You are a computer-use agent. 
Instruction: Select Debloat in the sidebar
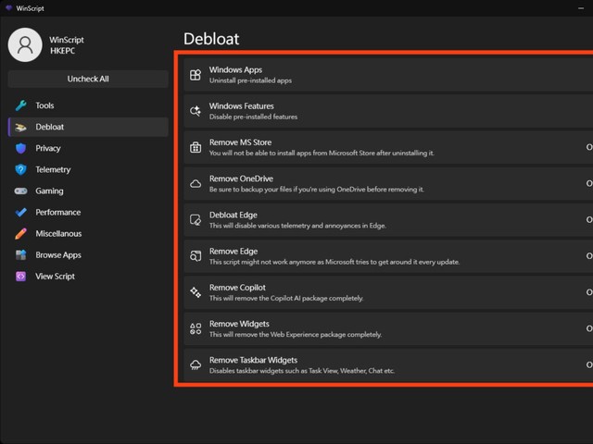click(88, 127)
